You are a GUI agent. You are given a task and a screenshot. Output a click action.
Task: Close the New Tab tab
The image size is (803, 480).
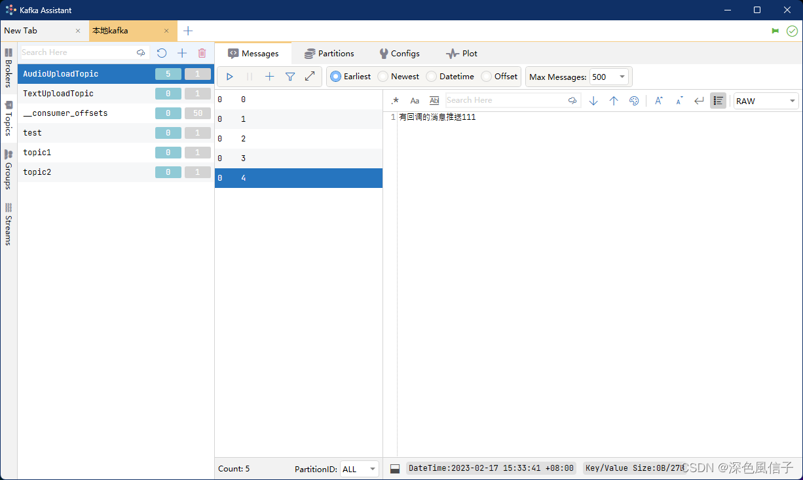click(x=78, y=31)
